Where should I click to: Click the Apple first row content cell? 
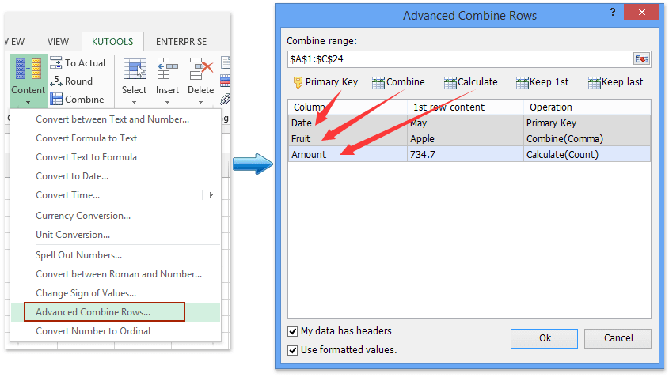point(466,138)
